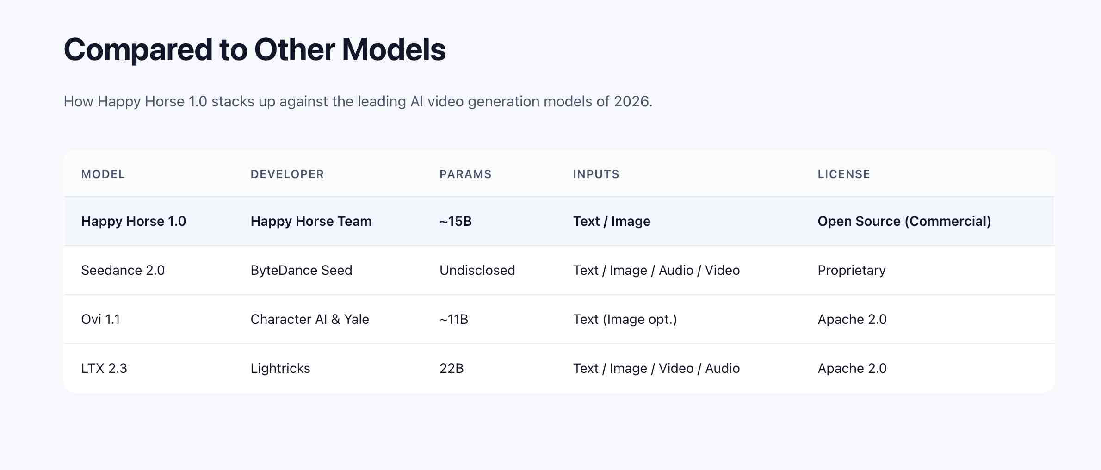1101x470 pixels.
Task: Click the "Compared to Other Models" heading
Action: coord(254,49)
